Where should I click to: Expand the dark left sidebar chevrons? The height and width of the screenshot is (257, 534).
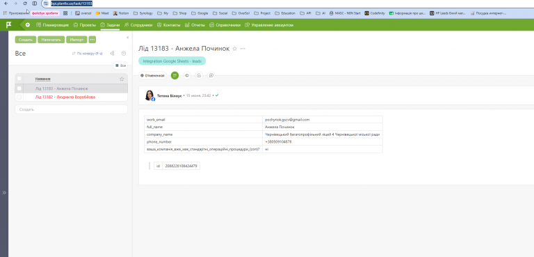4,192
